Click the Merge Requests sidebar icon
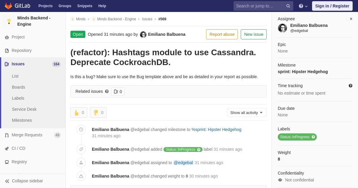 tap(7, 135)
